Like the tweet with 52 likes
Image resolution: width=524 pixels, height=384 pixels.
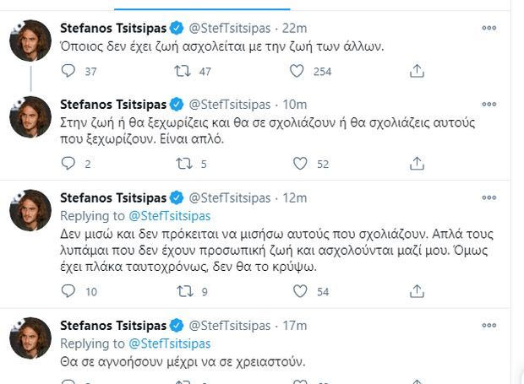click(x=297, y=163)
